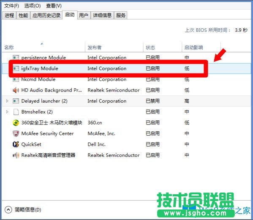Click the 已启用 status in QuickSet row
This screenshot has width=253, height=220.
pyautogui.click(x=152, y=144)
